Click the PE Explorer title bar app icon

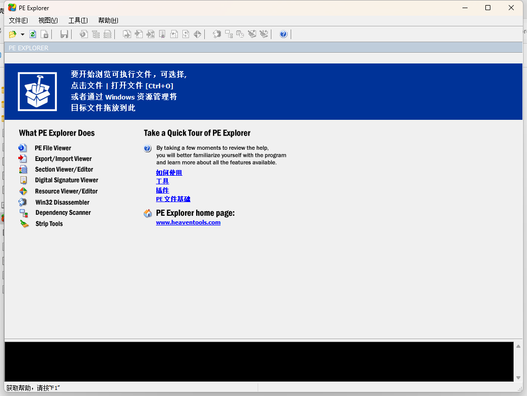coord(12,8)
